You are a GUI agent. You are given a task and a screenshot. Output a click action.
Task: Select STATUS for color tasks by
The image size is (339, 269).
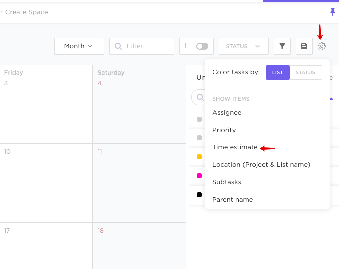pos(305,72)
